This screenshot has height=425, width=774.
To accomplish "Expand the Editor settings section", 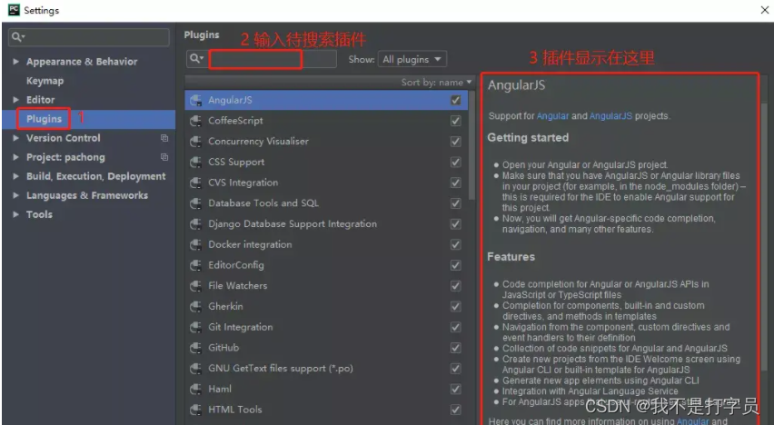I will click(15, 100).
